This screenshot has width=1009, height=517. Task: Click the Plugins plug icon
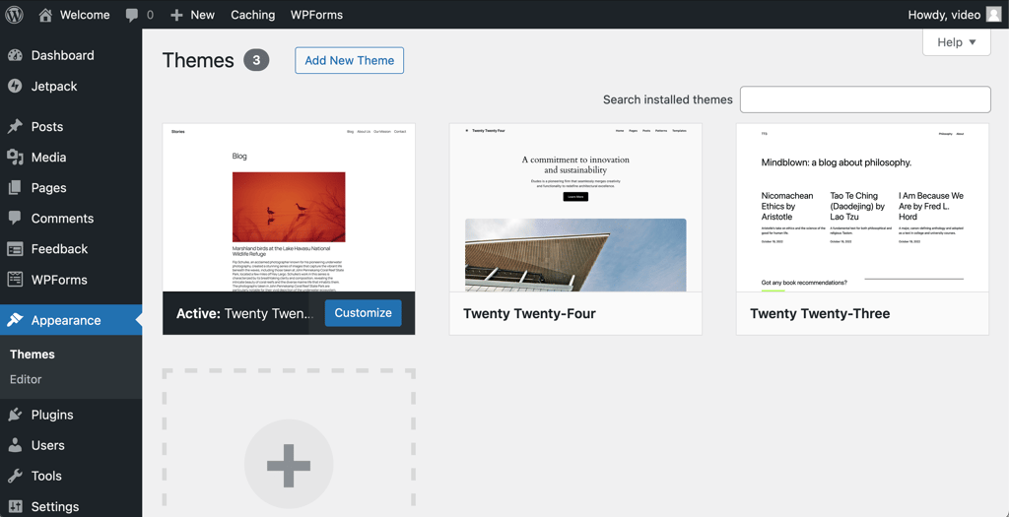[15, 415]
